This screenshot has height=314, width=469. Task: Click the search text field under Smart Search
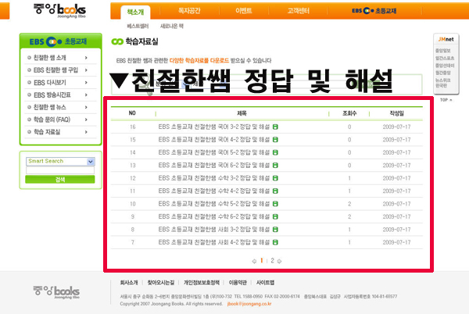point(59,169)
